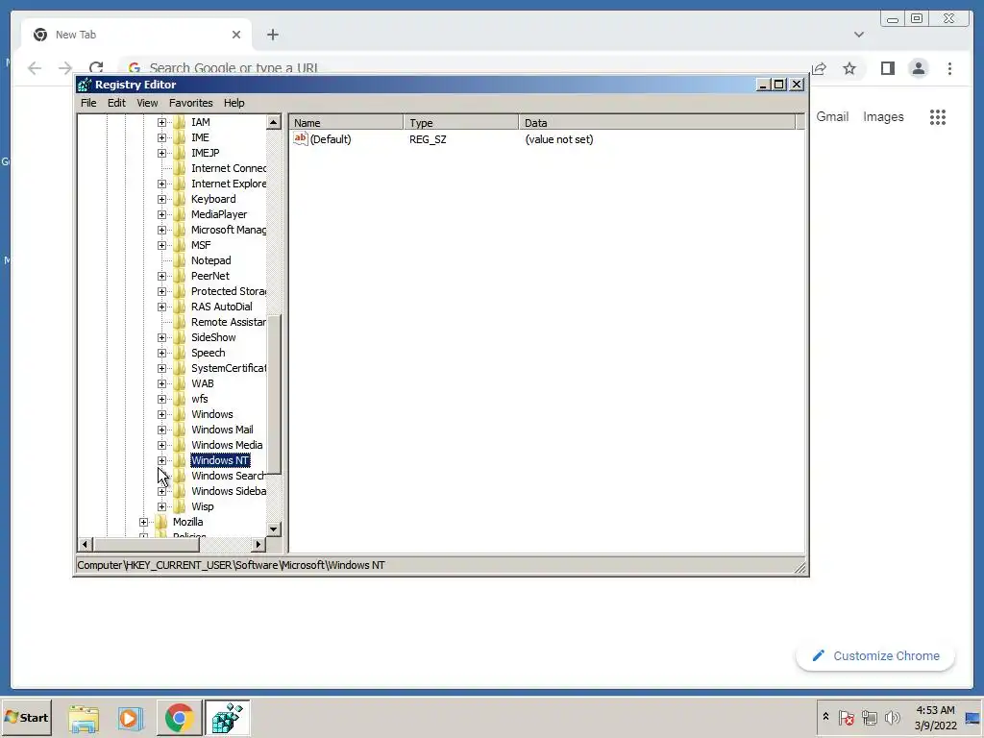The image size is (984, 738).
Task: Click the Registry Editor title bar icon
Action: 85,85
